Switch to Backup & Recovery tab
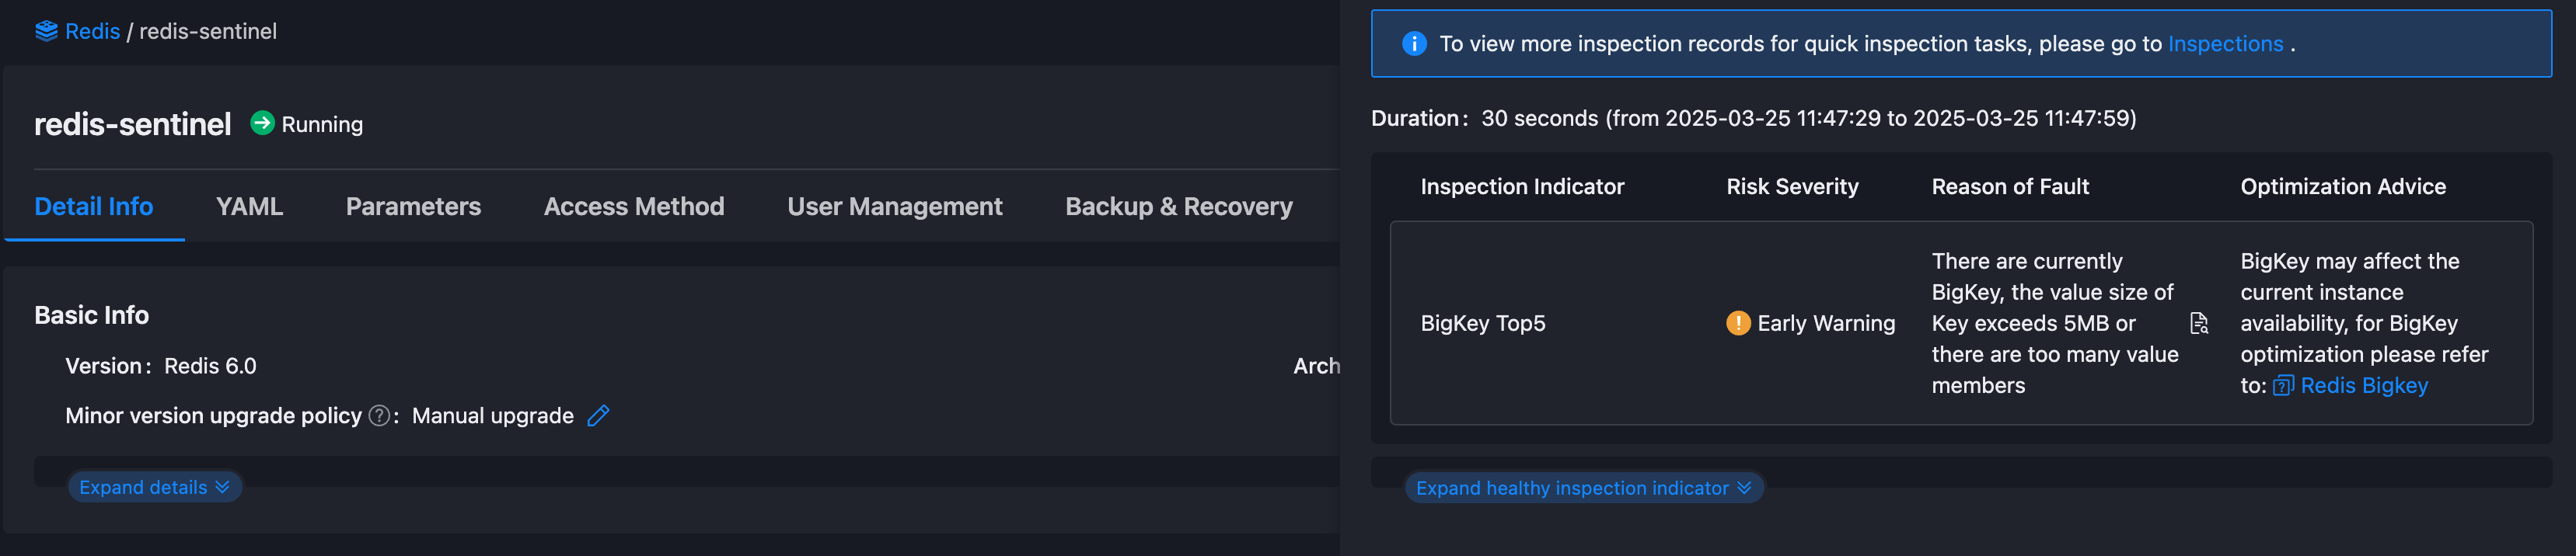The width and height of the screenshot is (2576, 556). (x=1179, y=207)
